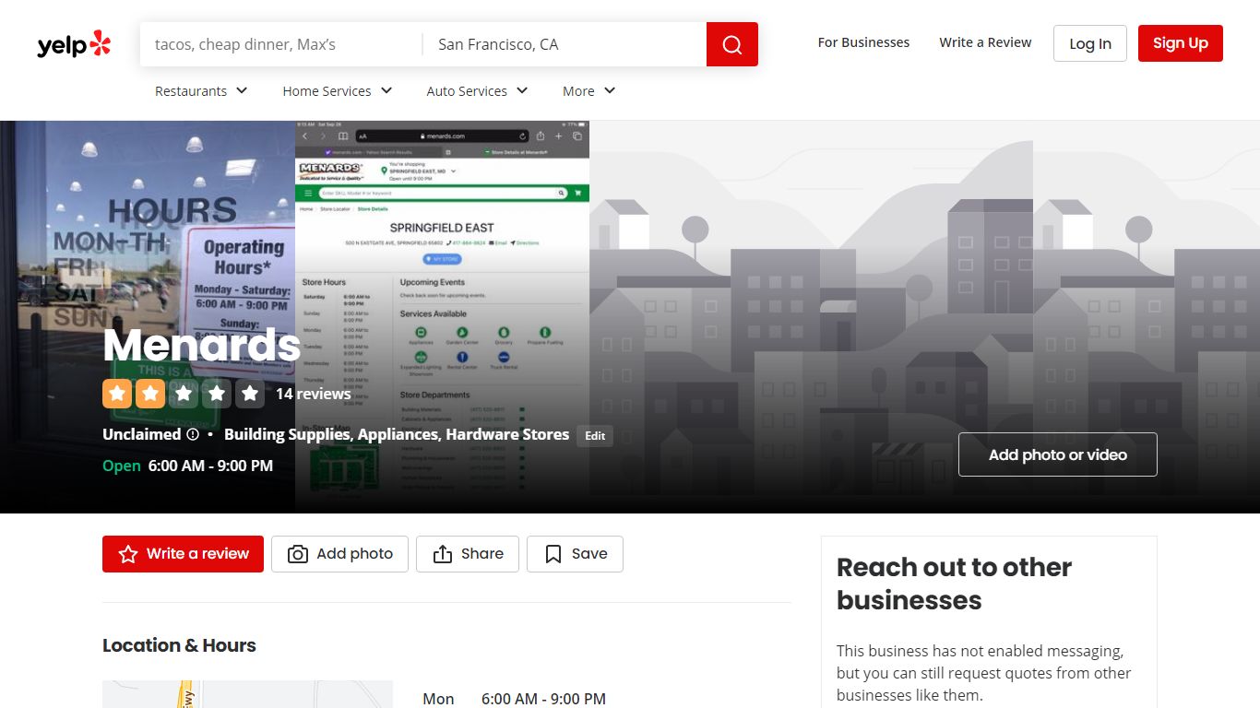Click the Share button
Screen dimensions: 1260x708
click(x=468, y=554)
